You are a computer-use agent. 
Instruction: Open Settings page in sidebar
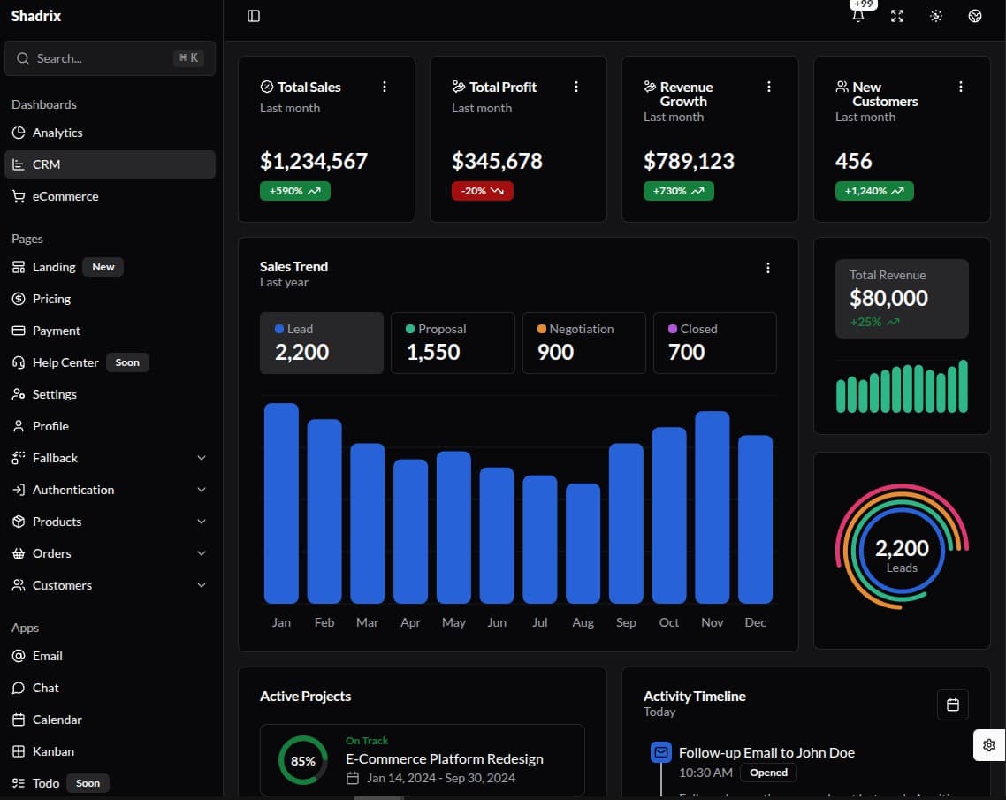click(110, 394)
